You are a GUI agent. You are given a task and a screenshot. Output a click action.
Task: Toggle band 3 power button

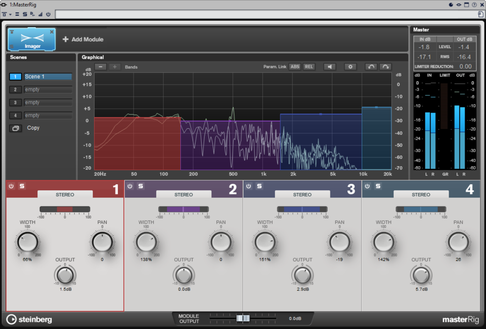[x=248, y=186]
